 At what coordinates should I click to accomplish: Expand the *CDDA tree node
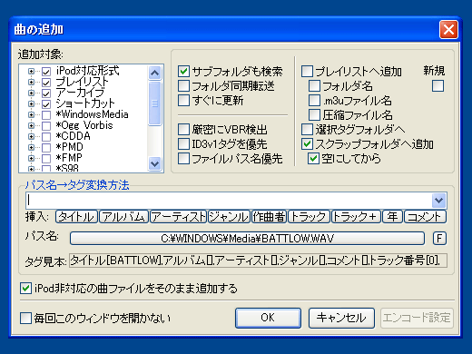pyautogui.click(x=31, y=136)
